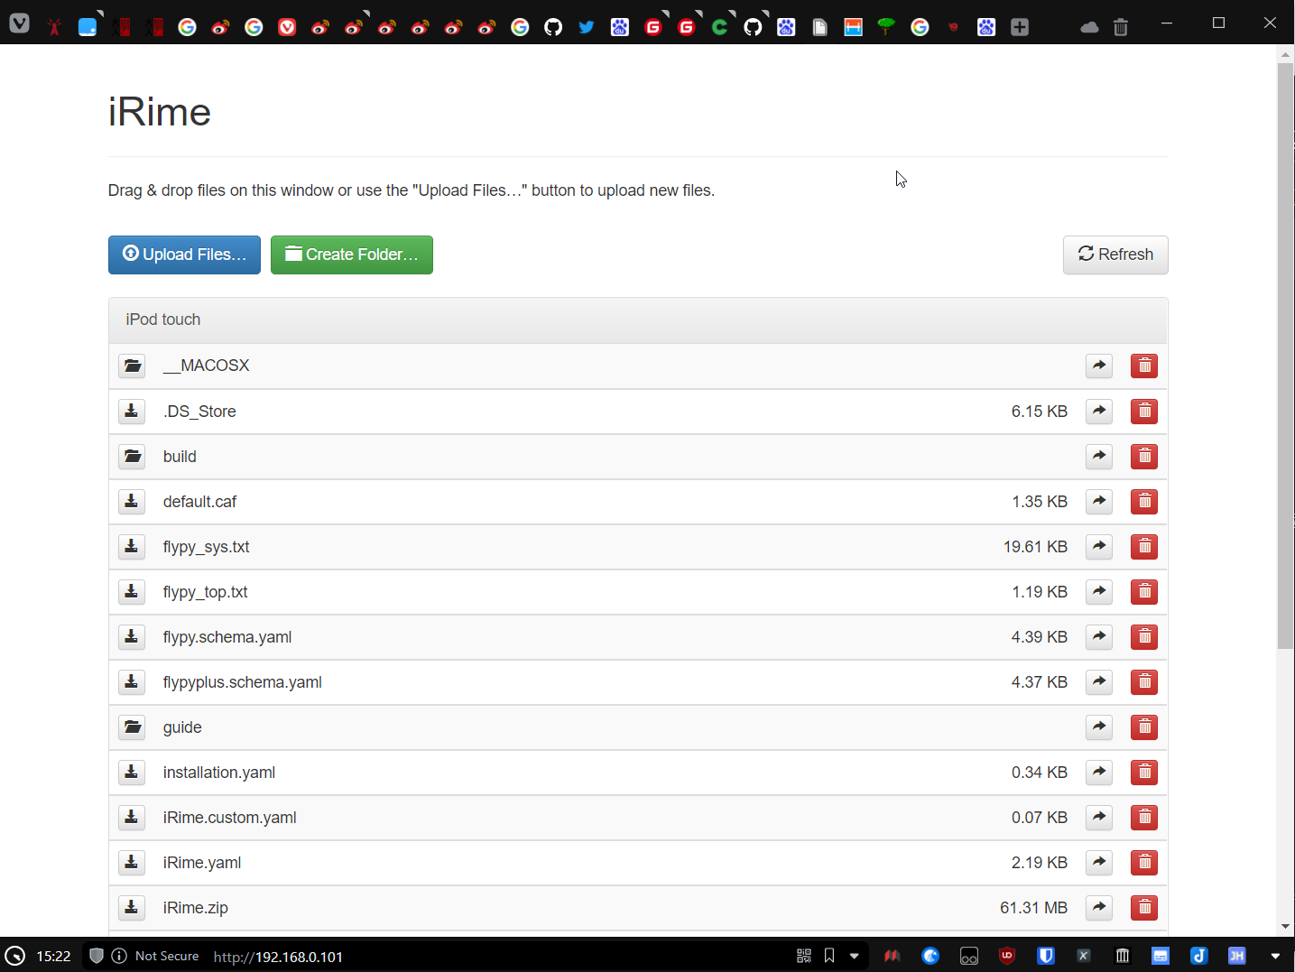Image resolution: width=1295 pixels, height=972 pixels.
Task: Click the move arrow for default.caf
Action: point(1098,502)
